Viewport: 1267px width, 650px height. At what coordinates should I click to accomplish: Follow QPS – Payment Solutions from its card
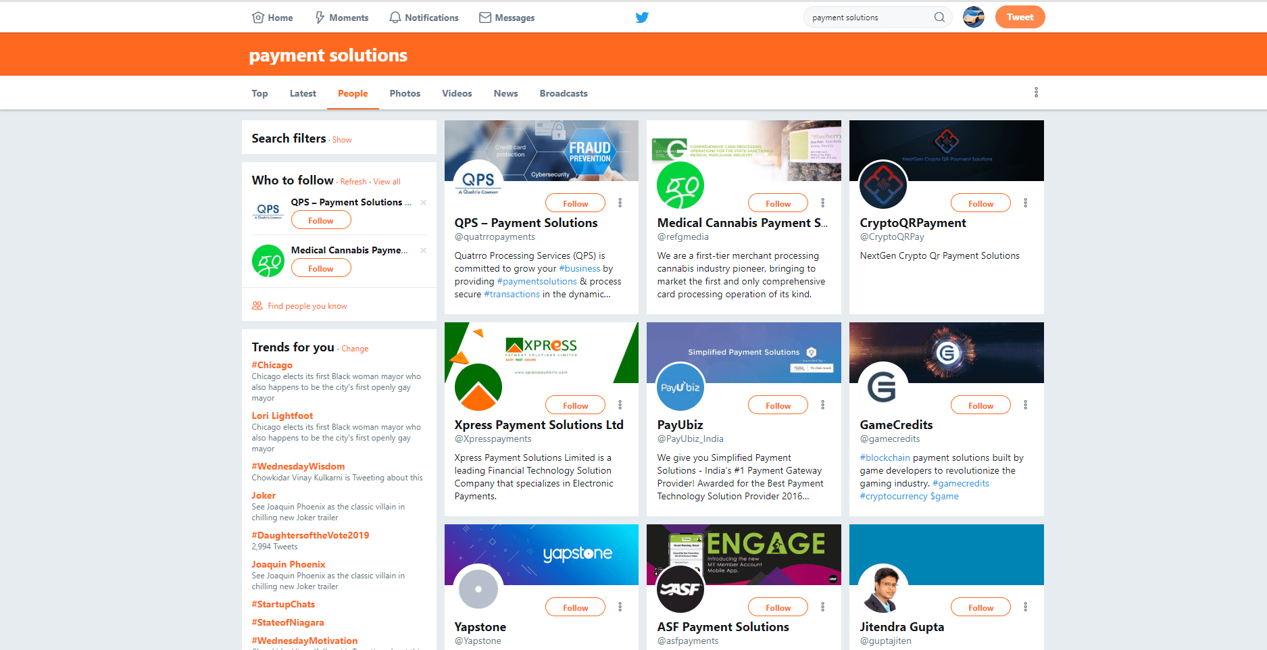click(575, 203)
